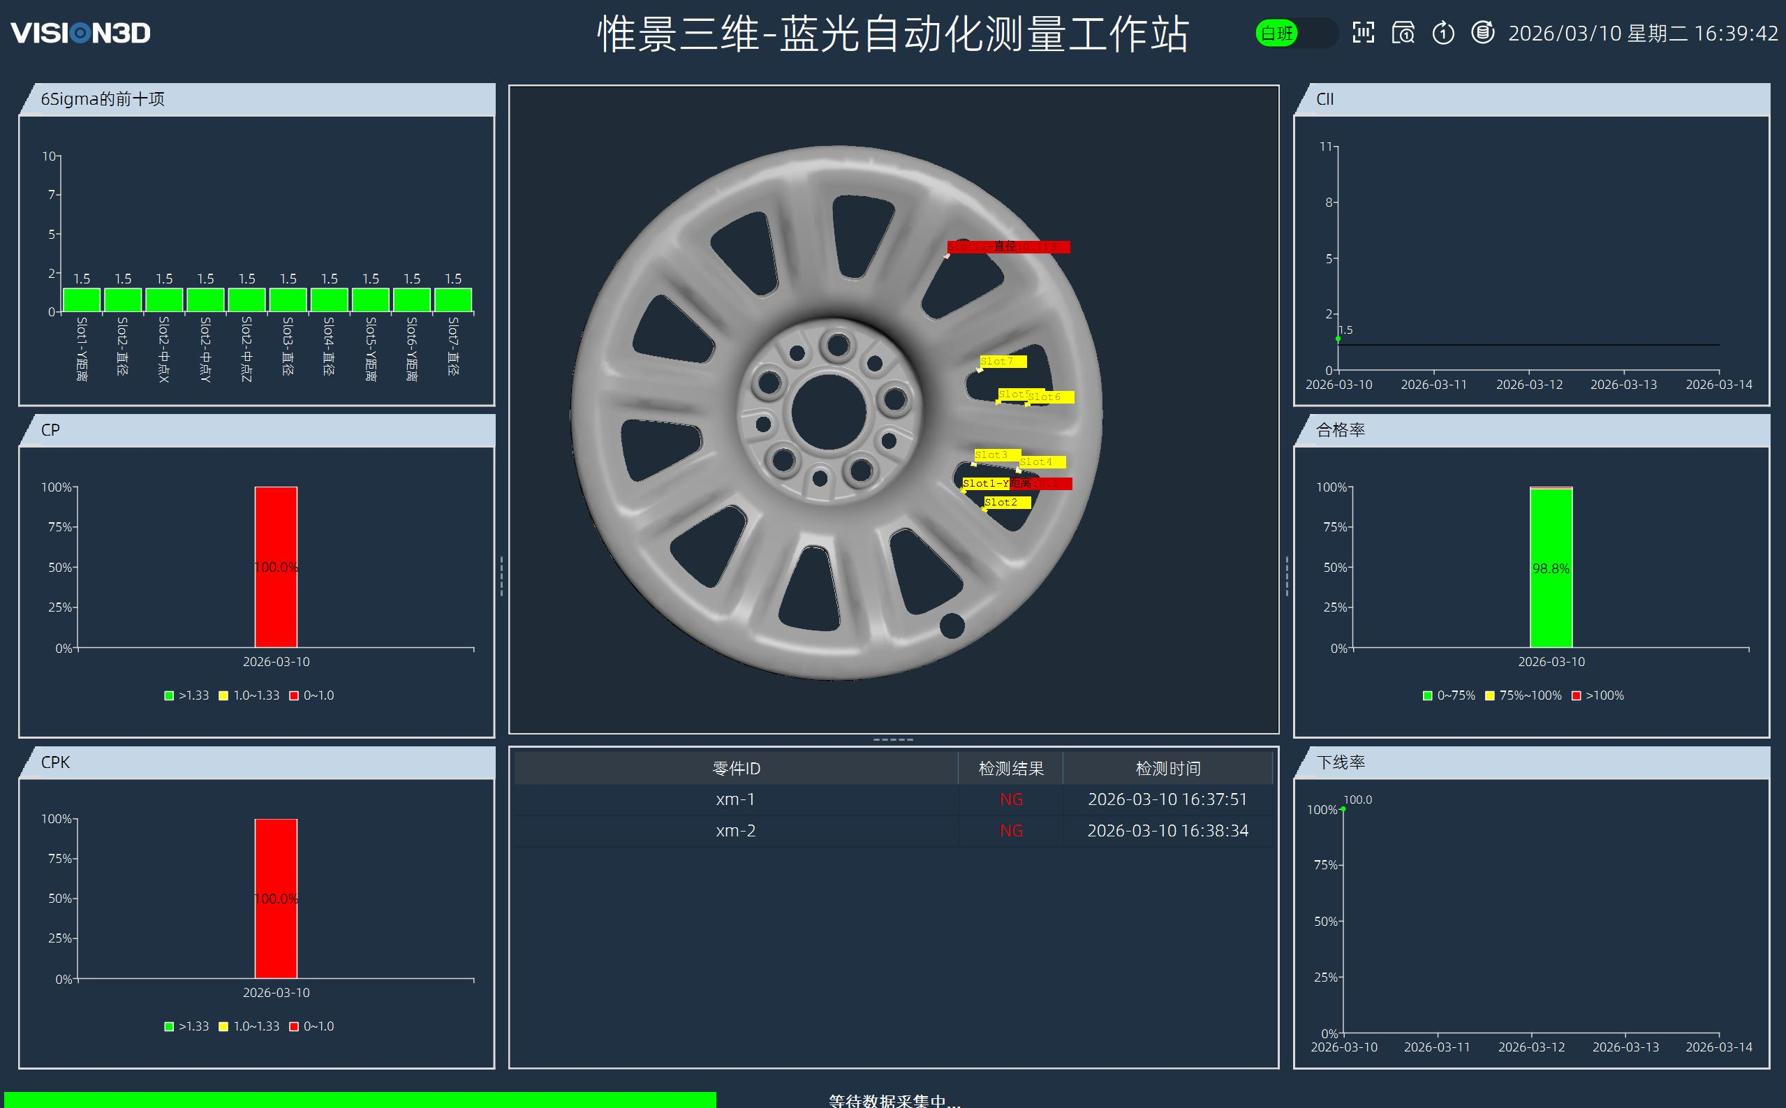
Task: Click the barcode scan icon
Action: tap(1363, 32)
